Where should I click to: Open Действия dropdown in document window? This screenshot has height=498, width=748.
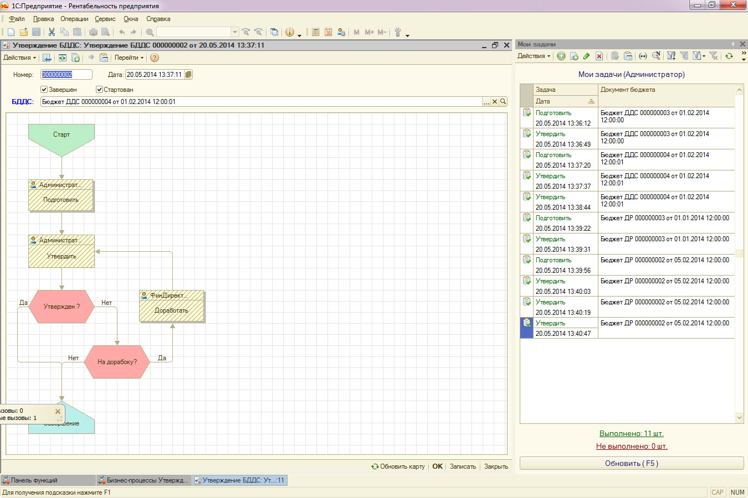point(19,58)
